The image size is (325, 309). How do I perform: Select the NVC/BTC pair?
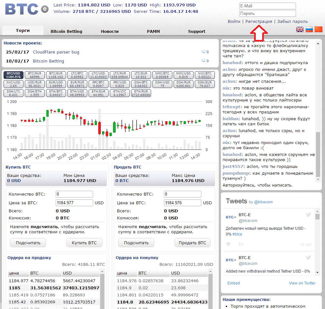click(205, 75)
